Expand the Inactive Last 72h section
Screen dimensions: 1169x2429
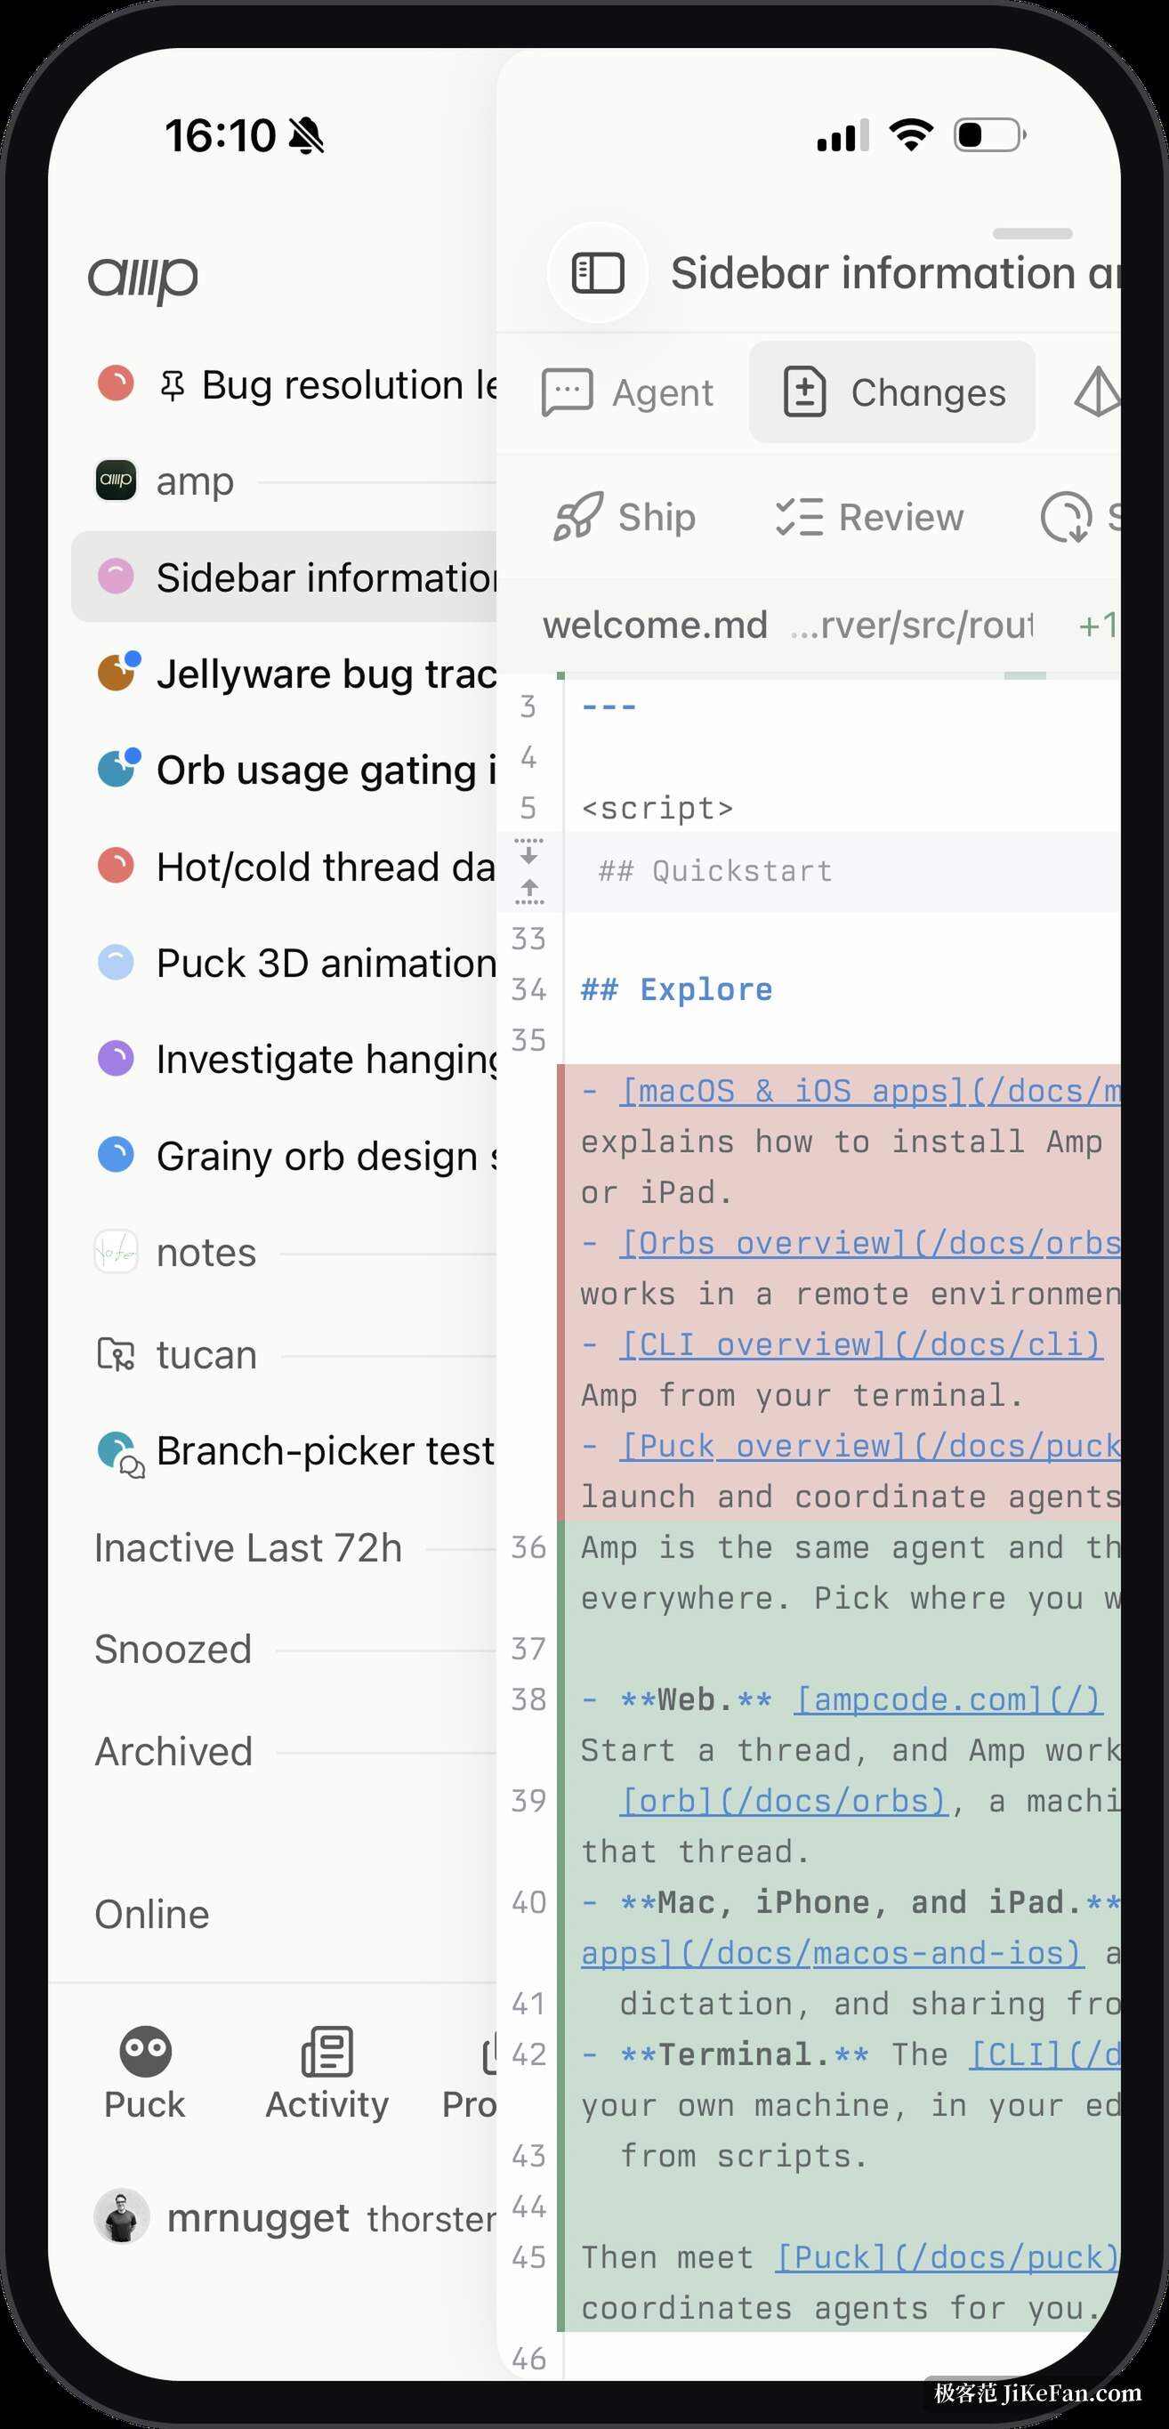248,1548
